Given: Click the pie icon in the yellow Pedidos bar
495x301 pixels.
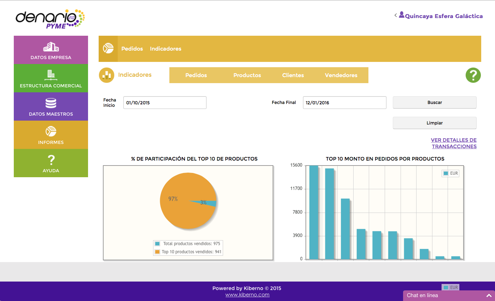Looking at the screenshot, I should (108, 49).
